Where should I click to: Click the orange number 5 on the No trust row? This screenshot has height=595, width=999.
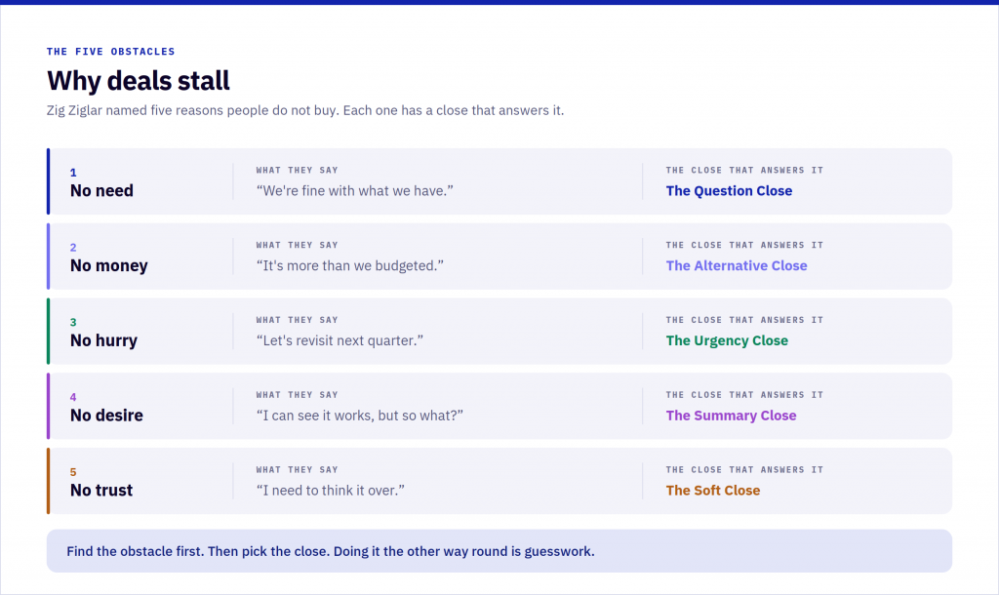pyautogui.click(x=73, y=472)
